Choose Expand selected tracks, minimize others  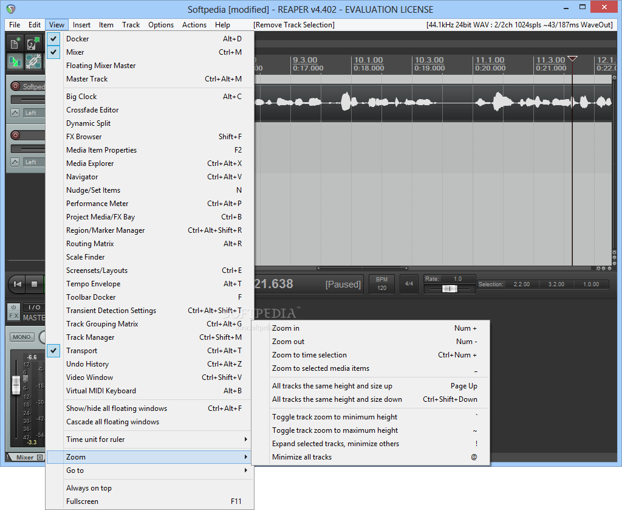371,444
